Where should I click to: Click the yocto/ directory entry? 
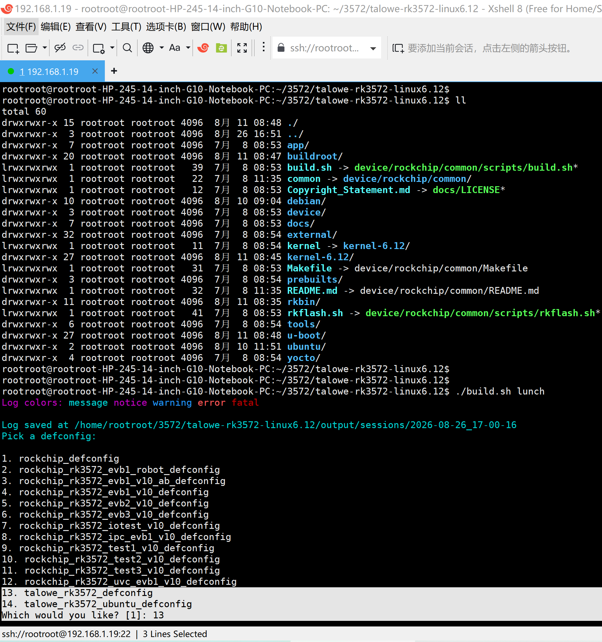(303, 358)
